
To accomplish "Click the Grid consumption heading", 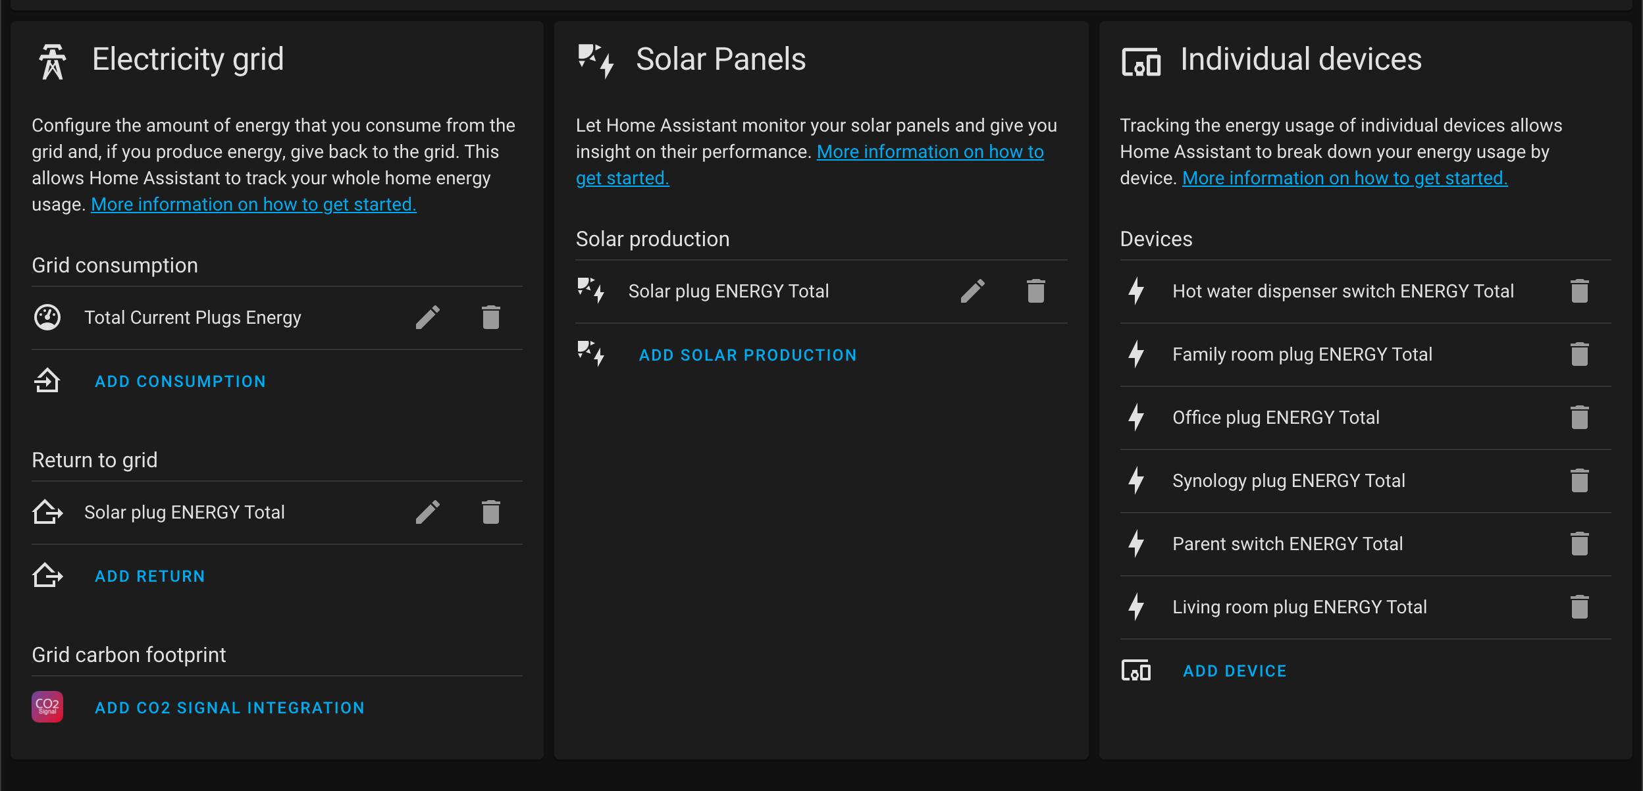I will pyautogui.click(x=115, y=265).
